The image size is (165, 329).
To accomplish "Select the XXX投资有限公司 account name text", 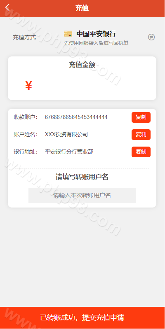I will 66,134.
